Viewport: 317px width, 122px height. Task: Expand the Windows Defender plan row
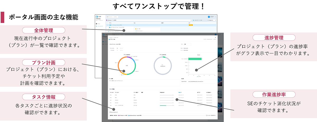click(x=108, y=25)
